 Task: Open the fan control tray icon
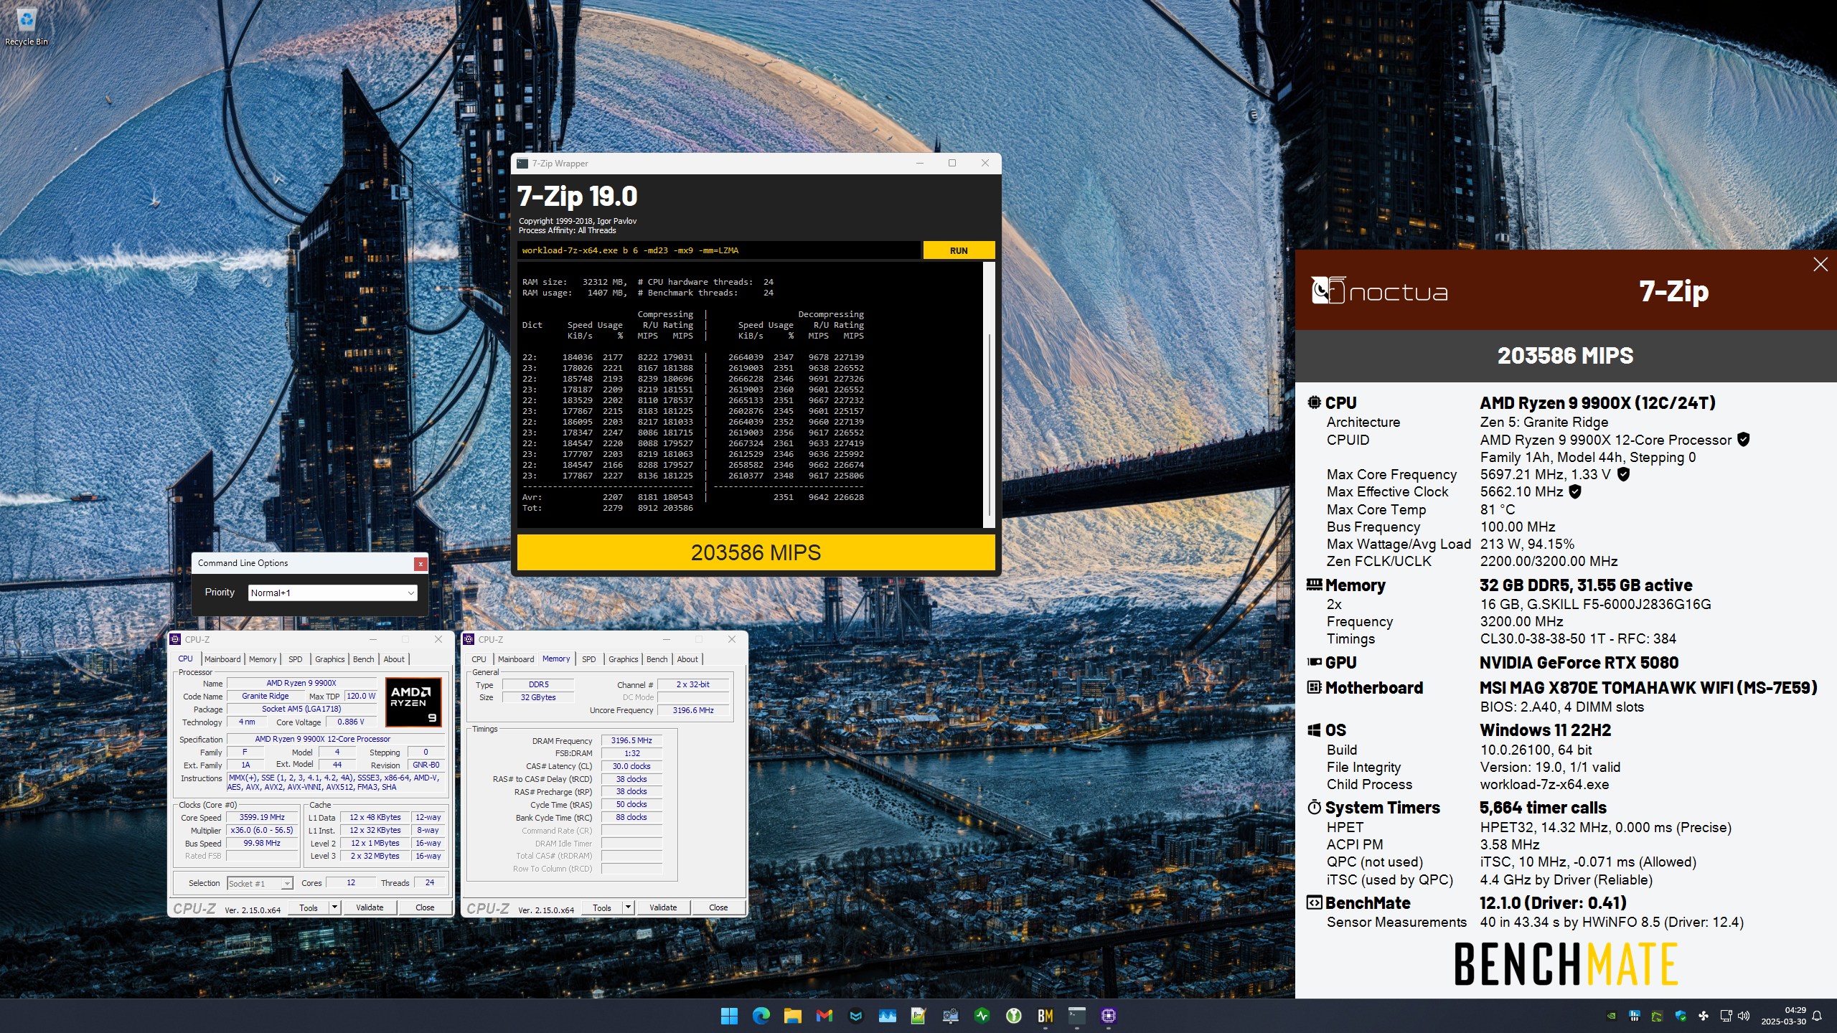(1704, 1016)
